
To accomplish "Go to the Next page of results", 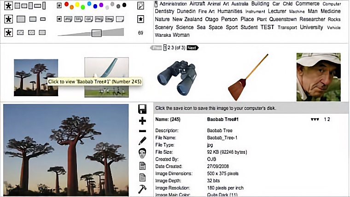I will coord(192,48).
